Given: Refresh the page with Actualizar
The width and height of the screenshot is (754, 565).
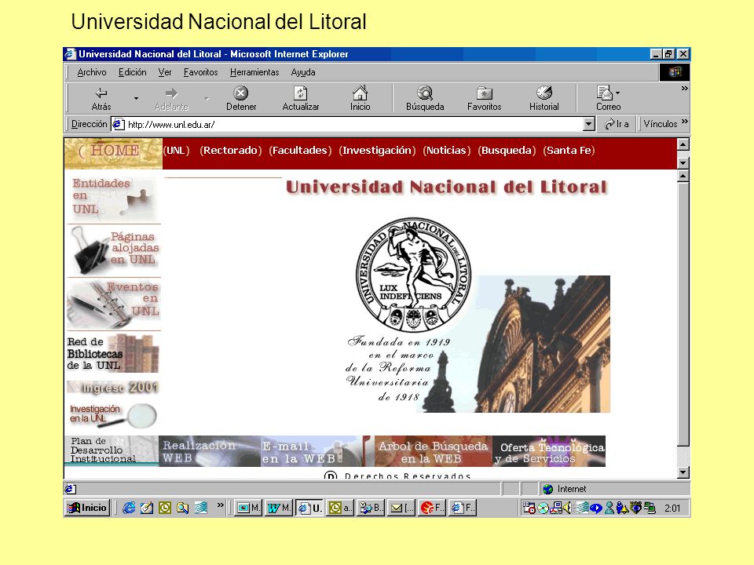Looking at the screenshot, I should tap(301, 99).
